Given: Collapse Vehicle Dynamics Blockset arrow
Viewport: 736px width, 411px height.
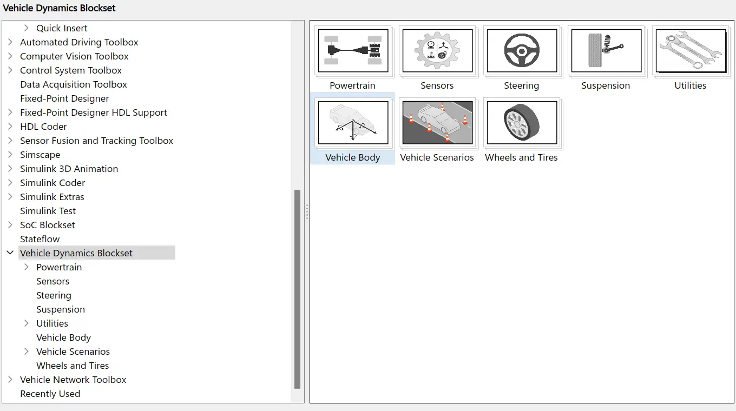Looking at the screenshot, I should click(x=10, y=253).
